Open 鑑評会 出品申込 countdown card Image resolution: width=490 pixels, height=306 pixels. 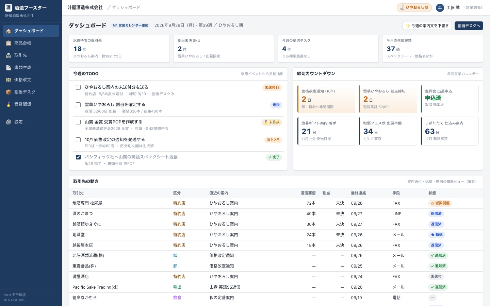point(450,99)
